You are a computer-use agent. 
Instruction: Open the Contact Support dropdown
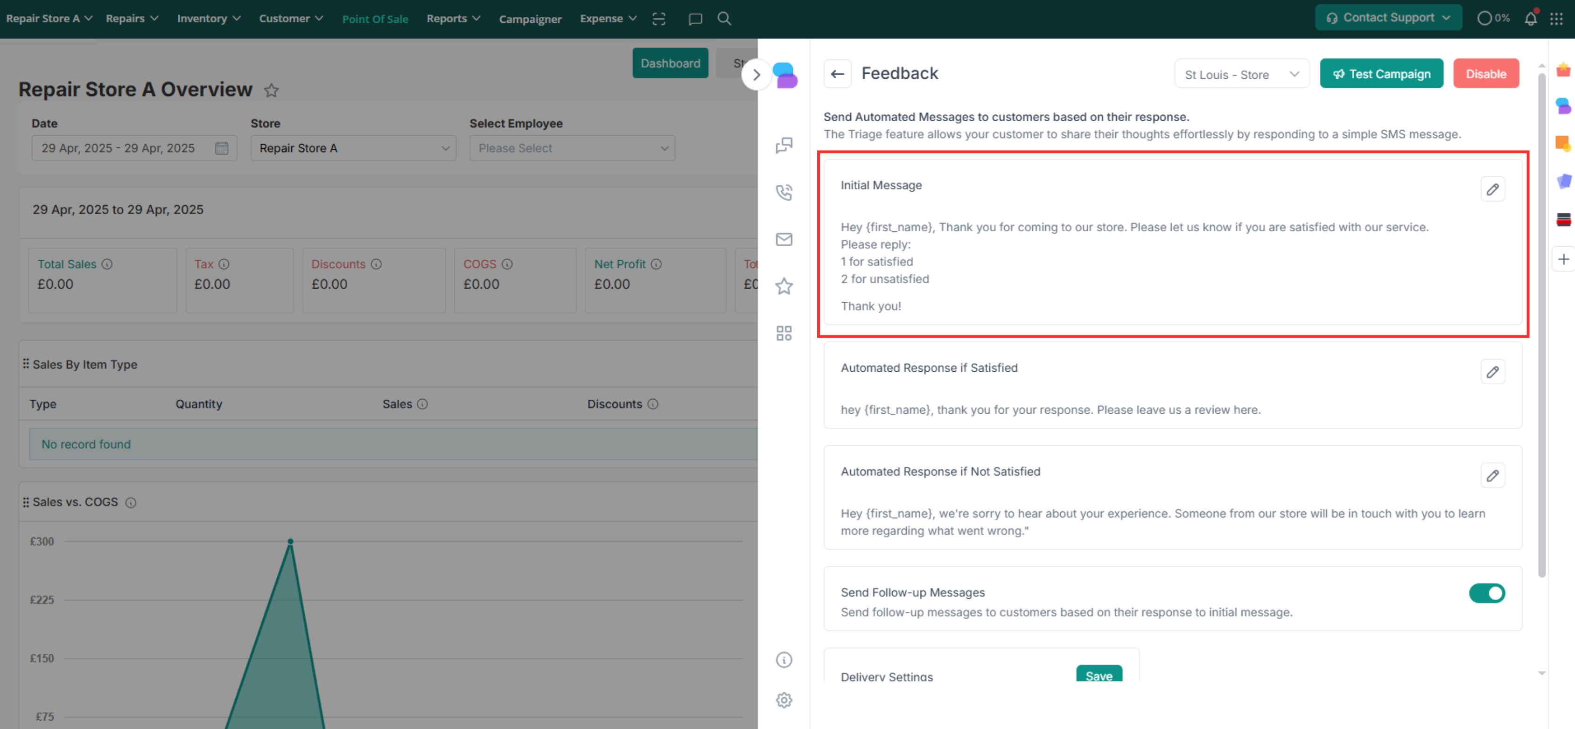pos(1388,18)
